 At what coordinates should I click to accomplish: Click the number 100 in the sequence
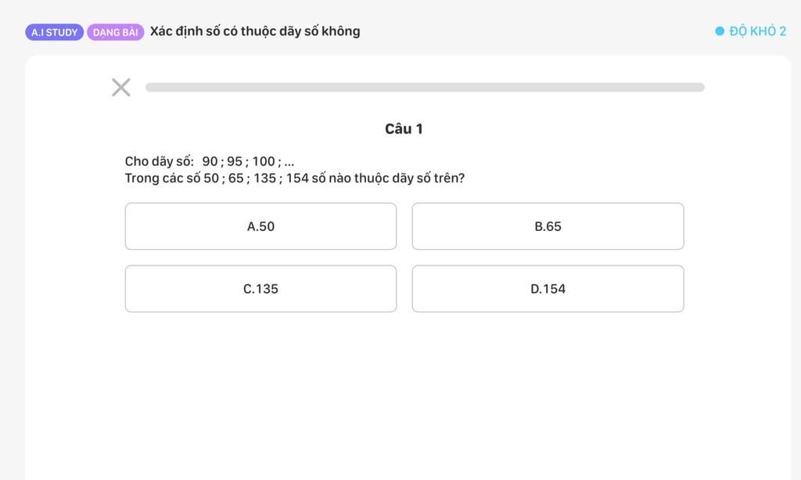click(264, 161)
